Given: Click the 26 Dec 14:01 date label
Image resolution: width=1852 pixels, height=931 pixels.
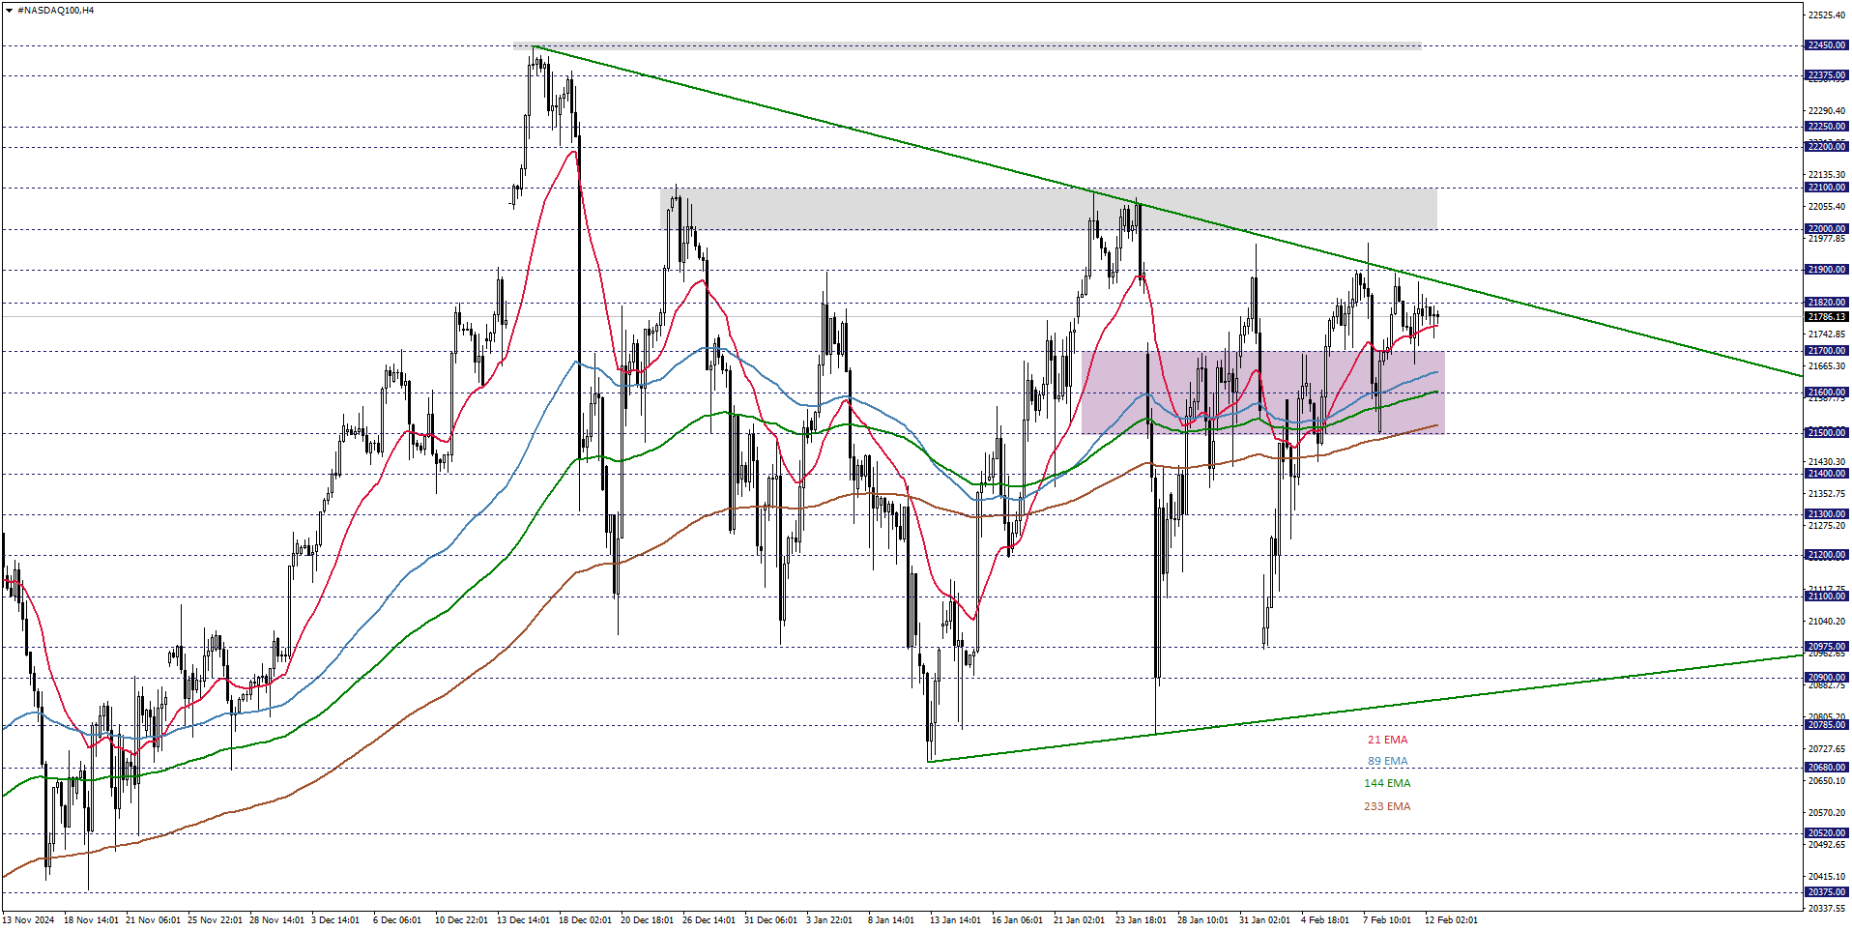Looking at the screenshot, I should (x=709, y=920).
